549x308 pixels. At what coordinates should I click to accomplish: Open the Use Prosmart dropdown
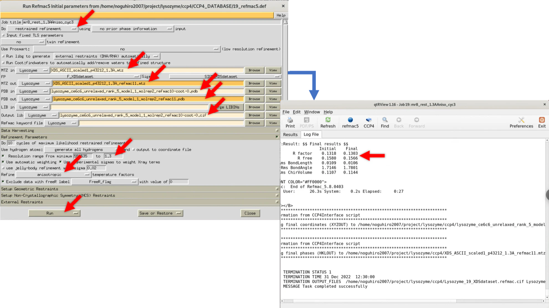coord(126,49)
